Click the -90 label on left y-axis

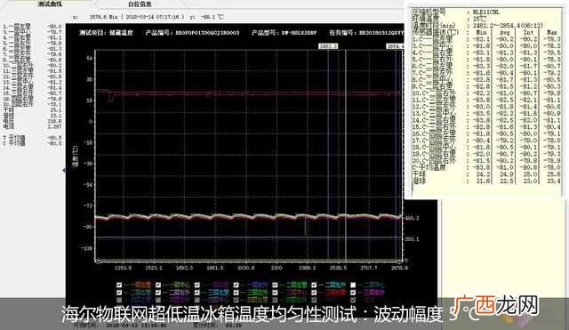point(88,227)
